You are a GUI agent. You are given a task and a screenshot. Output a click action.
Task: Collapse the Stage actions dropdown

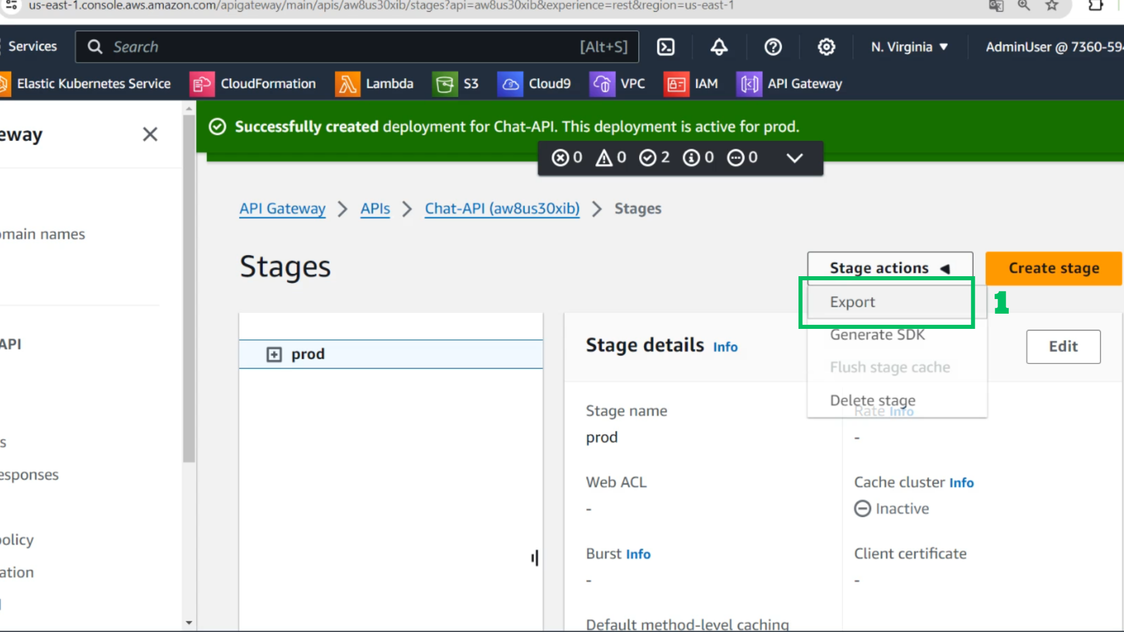click(x=890, y=268)
